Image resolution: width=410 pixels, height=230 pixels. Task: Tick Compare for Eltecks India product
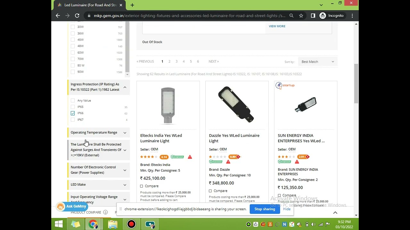point(142,186)
